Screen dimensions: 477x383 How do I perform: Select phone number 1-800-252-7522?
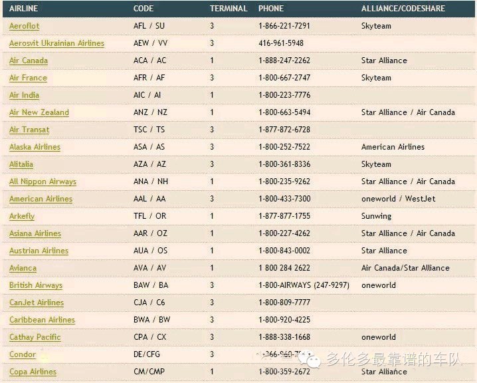coord(284,147)
